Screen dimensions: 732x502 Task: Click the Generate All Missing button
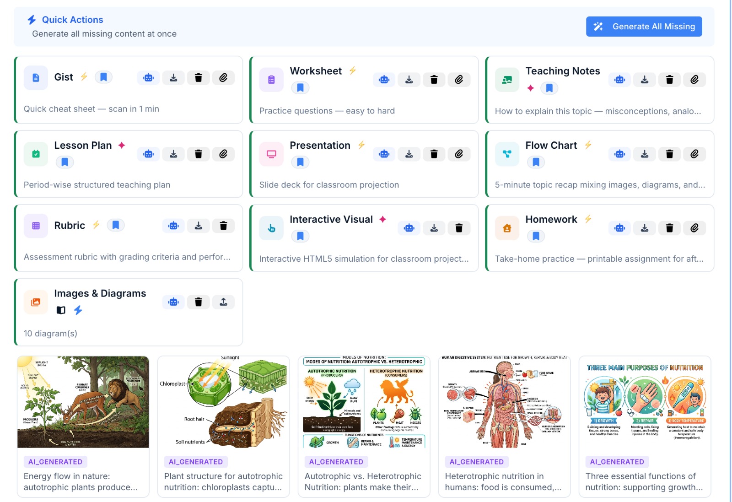pyautogui.click(x=644, y=27)
